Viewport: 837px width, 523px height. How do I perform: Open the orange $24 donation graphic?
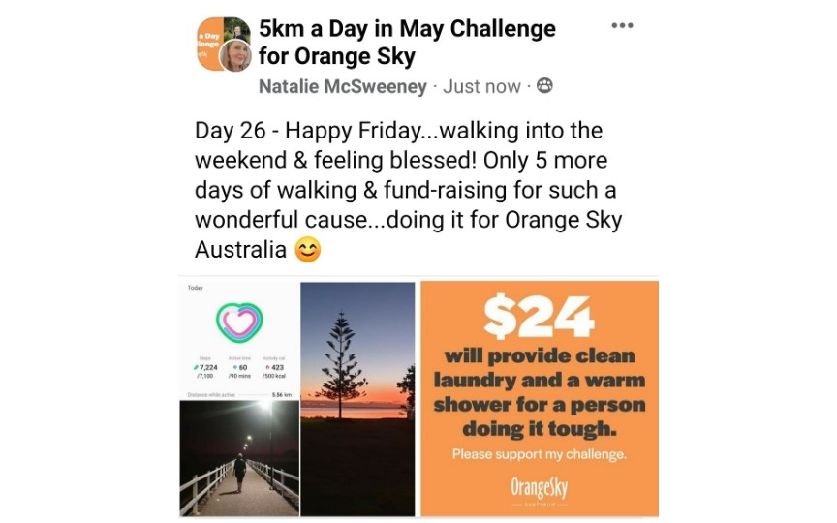[540, 399]
